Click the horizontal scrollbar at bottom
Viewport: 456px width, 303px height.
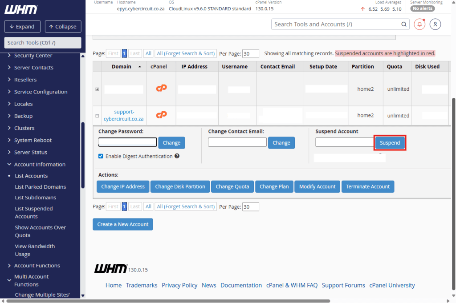click(x=223, y=301)
